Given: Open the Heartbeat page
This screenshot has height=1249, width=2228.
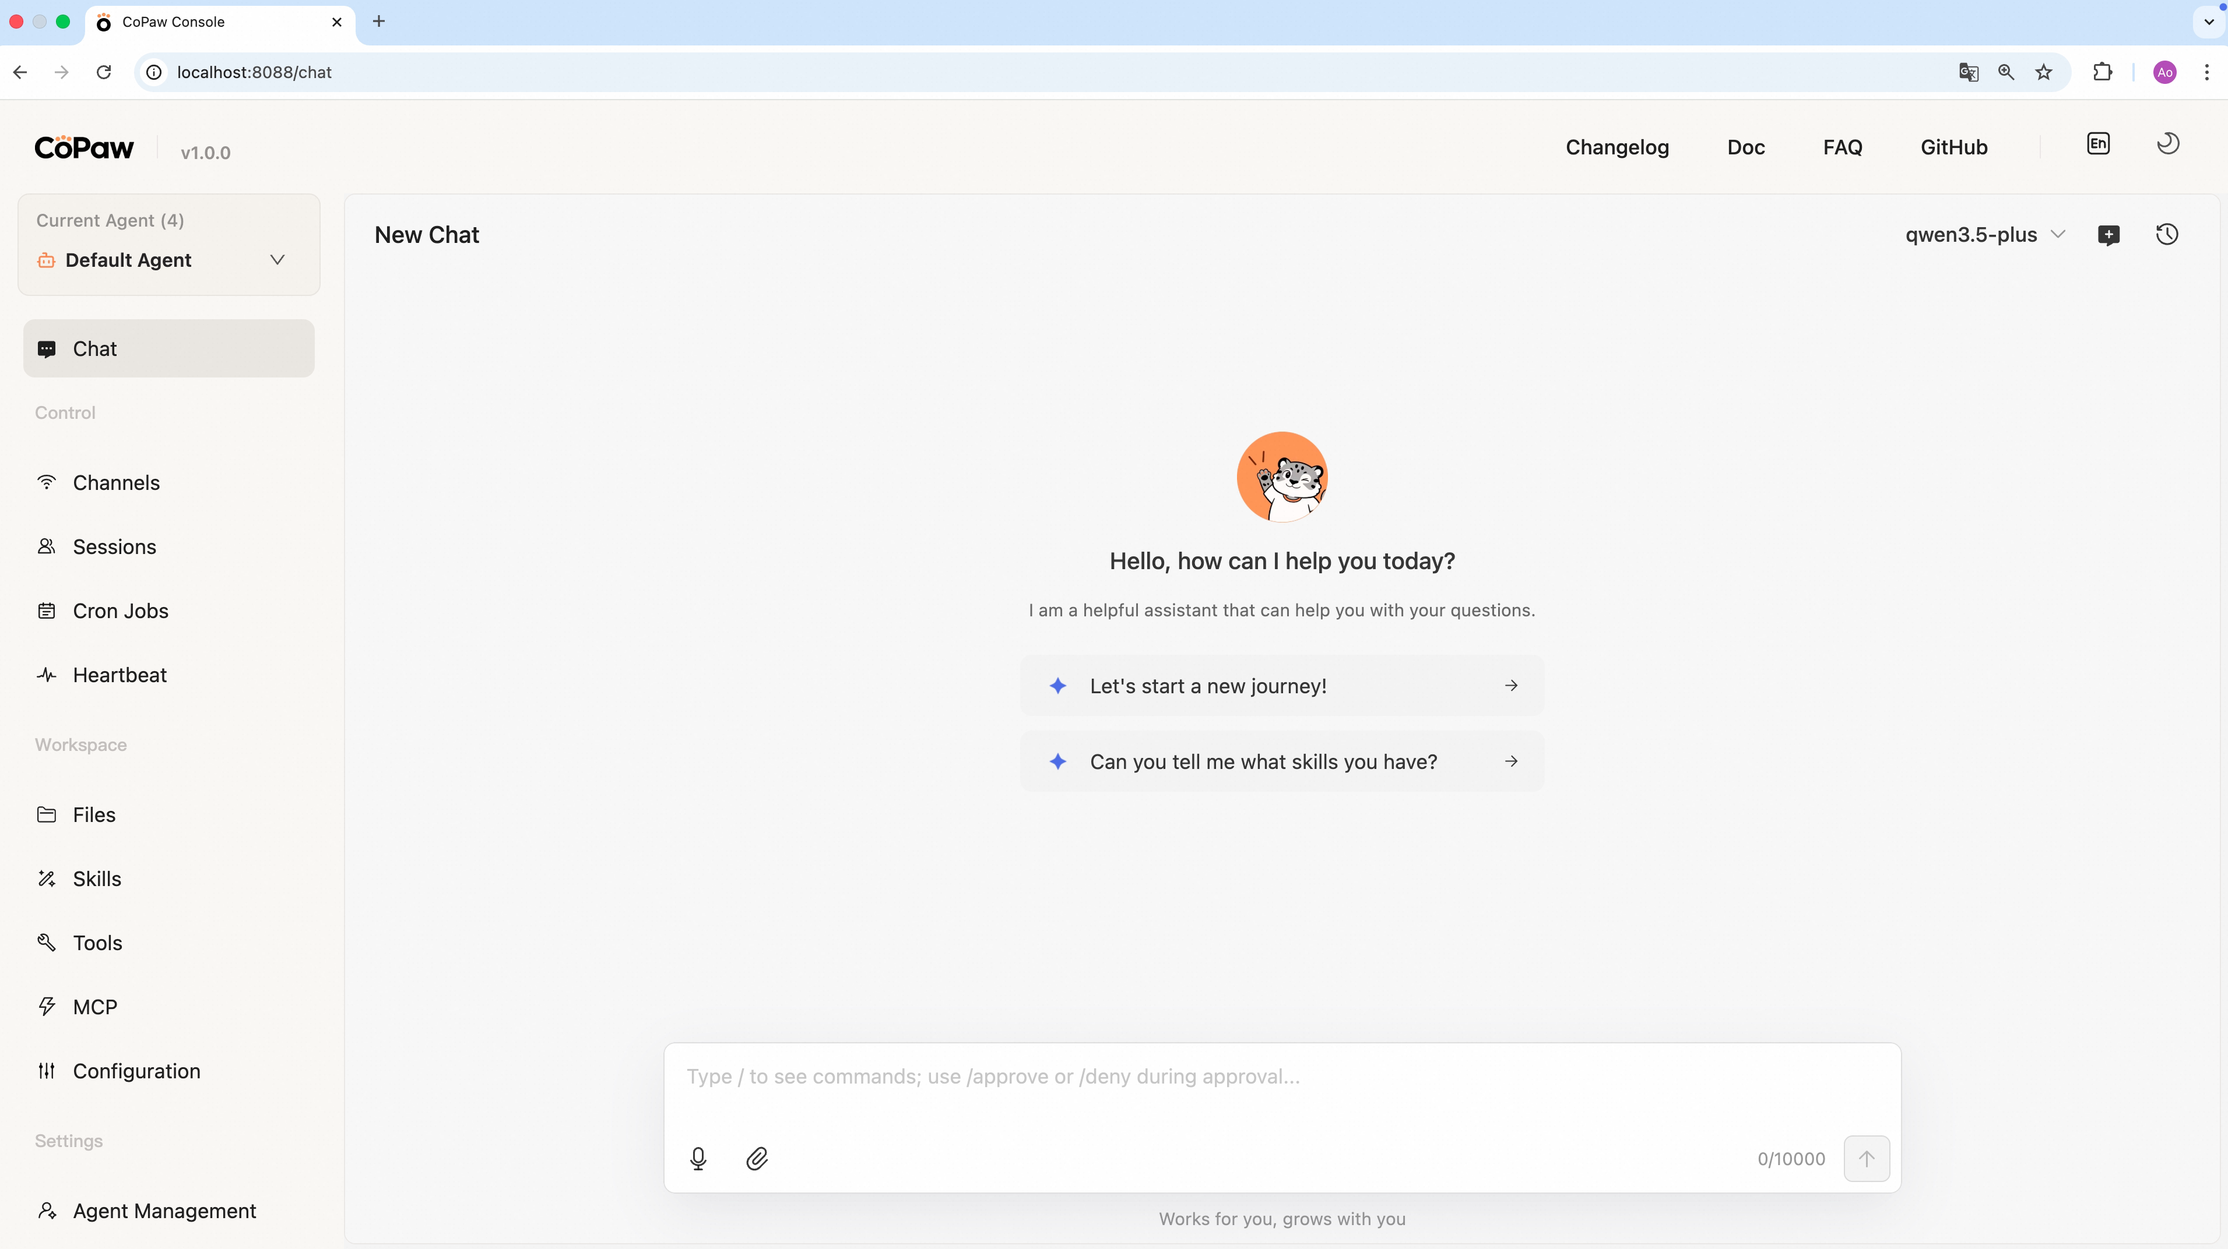Looking at the screenshot, I should click(x=120, y=675).
